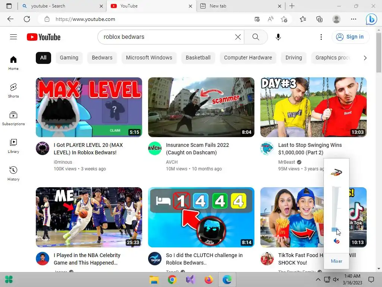This screenshot has width=382, height=287.
Task: Open the Edge profile avatar
Action: click(336, 19)
